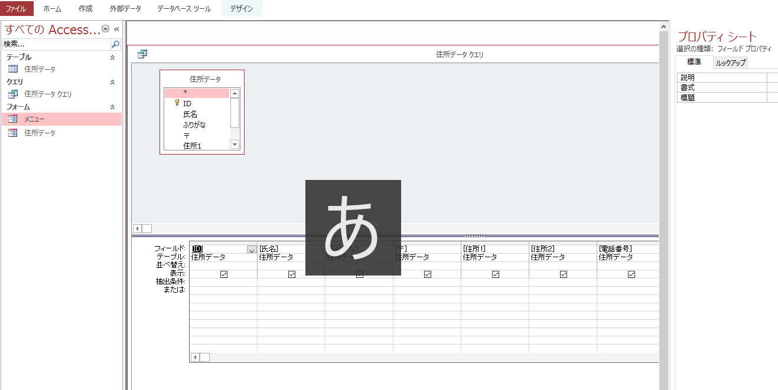This screenshot has height=390, width=778.
Task: Click the 並べ替え cell under ID
Action: 223,266
